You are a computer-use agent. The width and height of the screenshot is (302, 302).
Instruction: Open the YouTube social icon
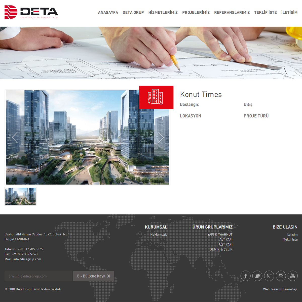tap(292, 276)
